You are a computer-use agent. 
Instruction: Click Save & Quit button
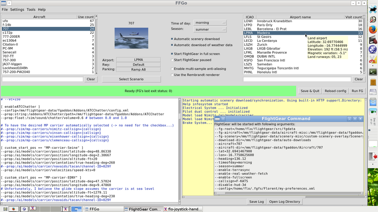click(310, 91)
